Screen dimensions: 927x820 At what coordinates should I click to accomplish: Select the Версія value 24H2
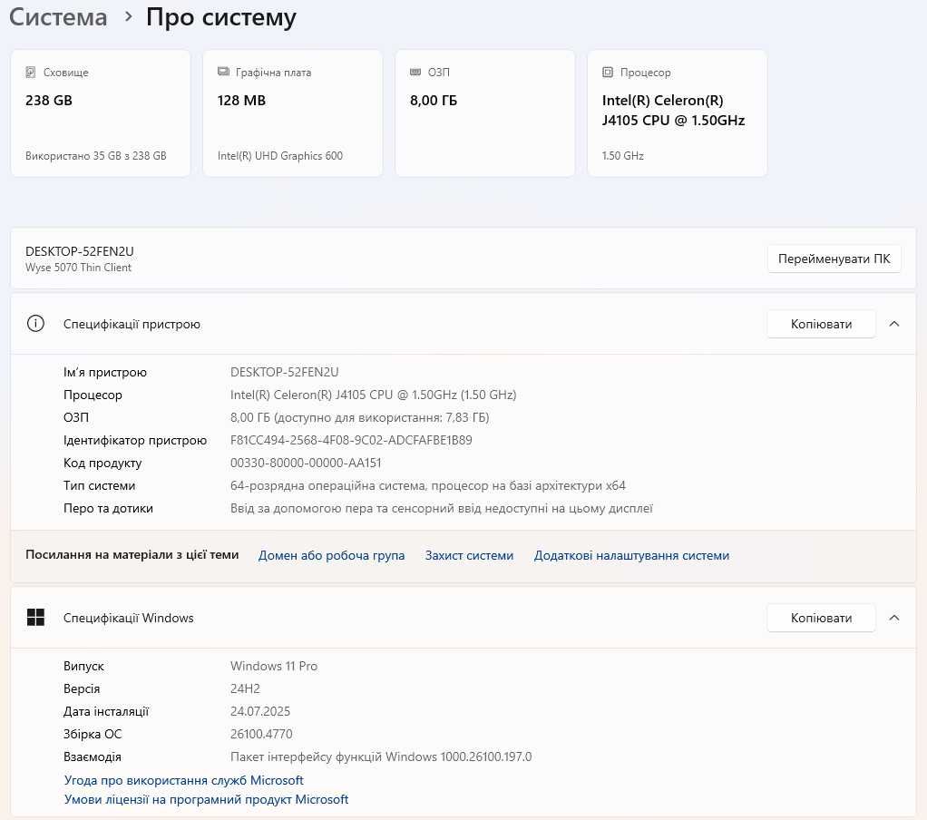click(x=245, y=688)
